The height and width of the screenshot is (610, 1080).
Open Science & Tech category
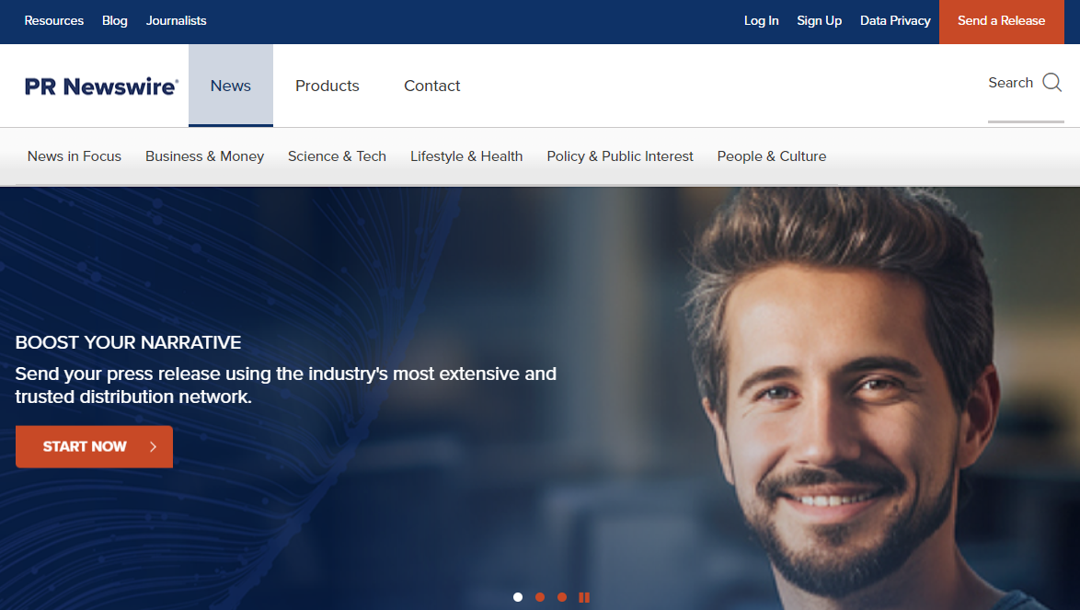click(337, 156)
